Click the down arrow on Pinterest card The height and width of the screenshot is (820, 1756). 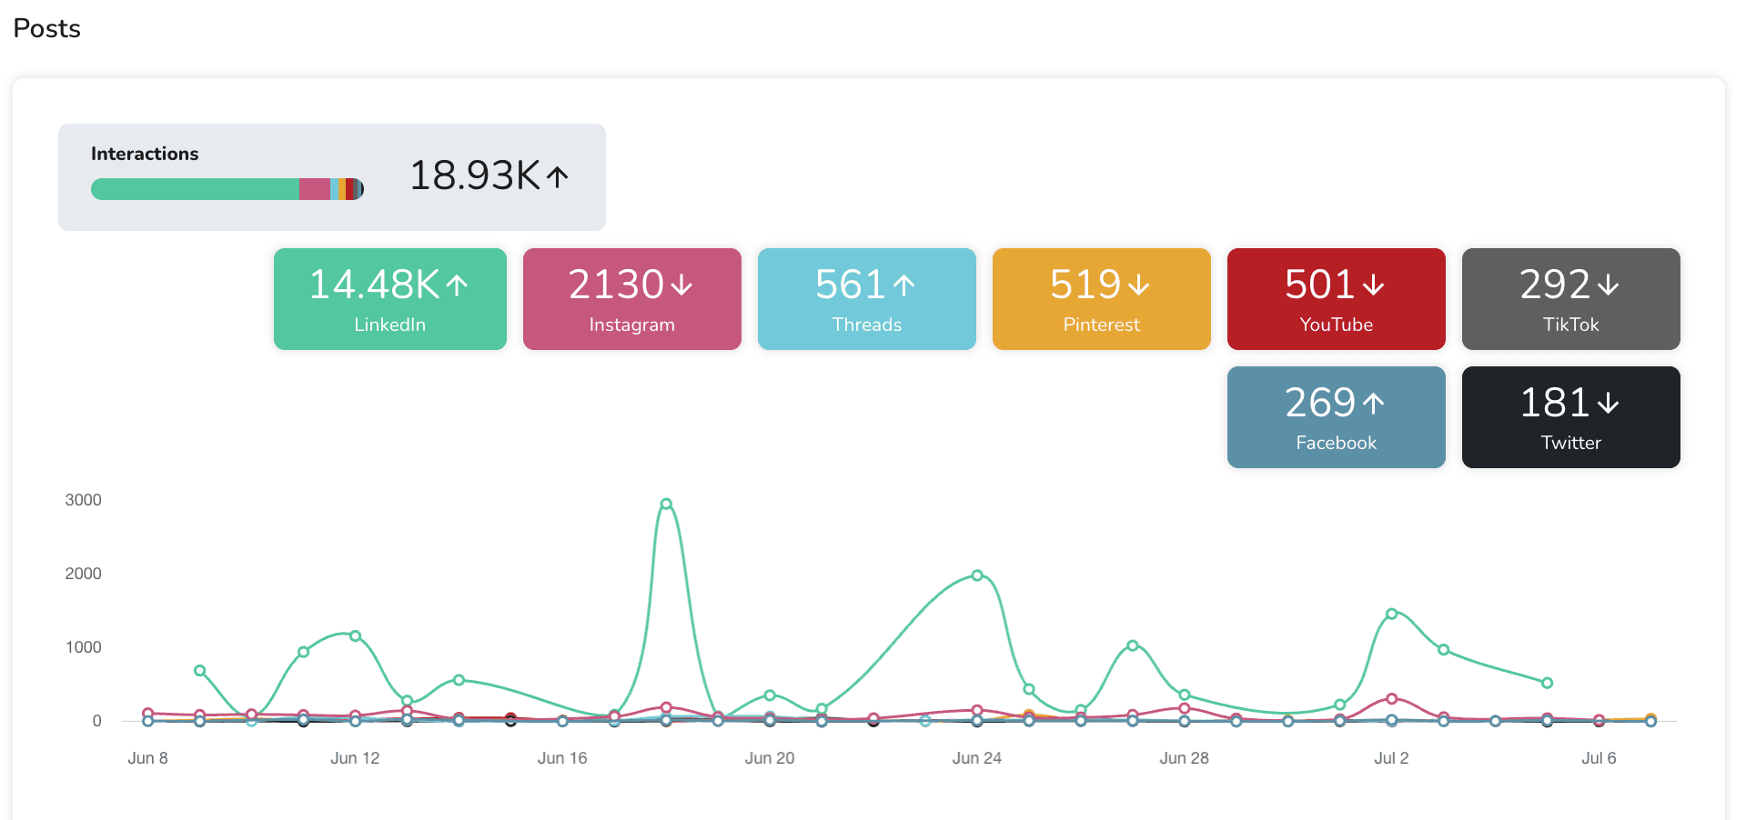1138,285
